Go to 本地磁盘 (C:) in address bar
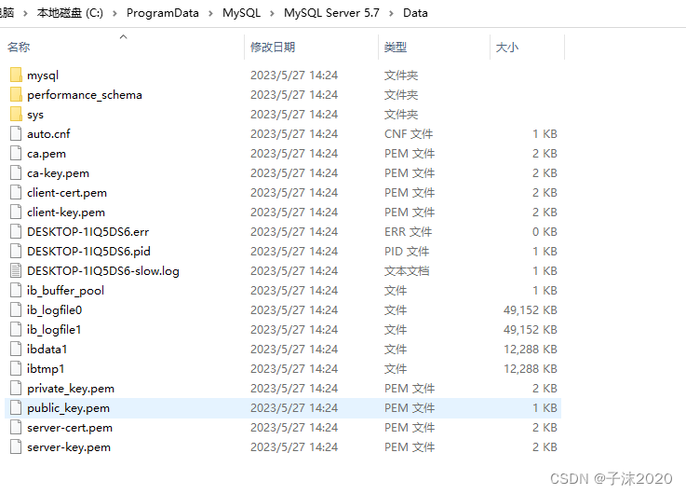Viewport: 686px width, 494px height. [x=70, y=13]
